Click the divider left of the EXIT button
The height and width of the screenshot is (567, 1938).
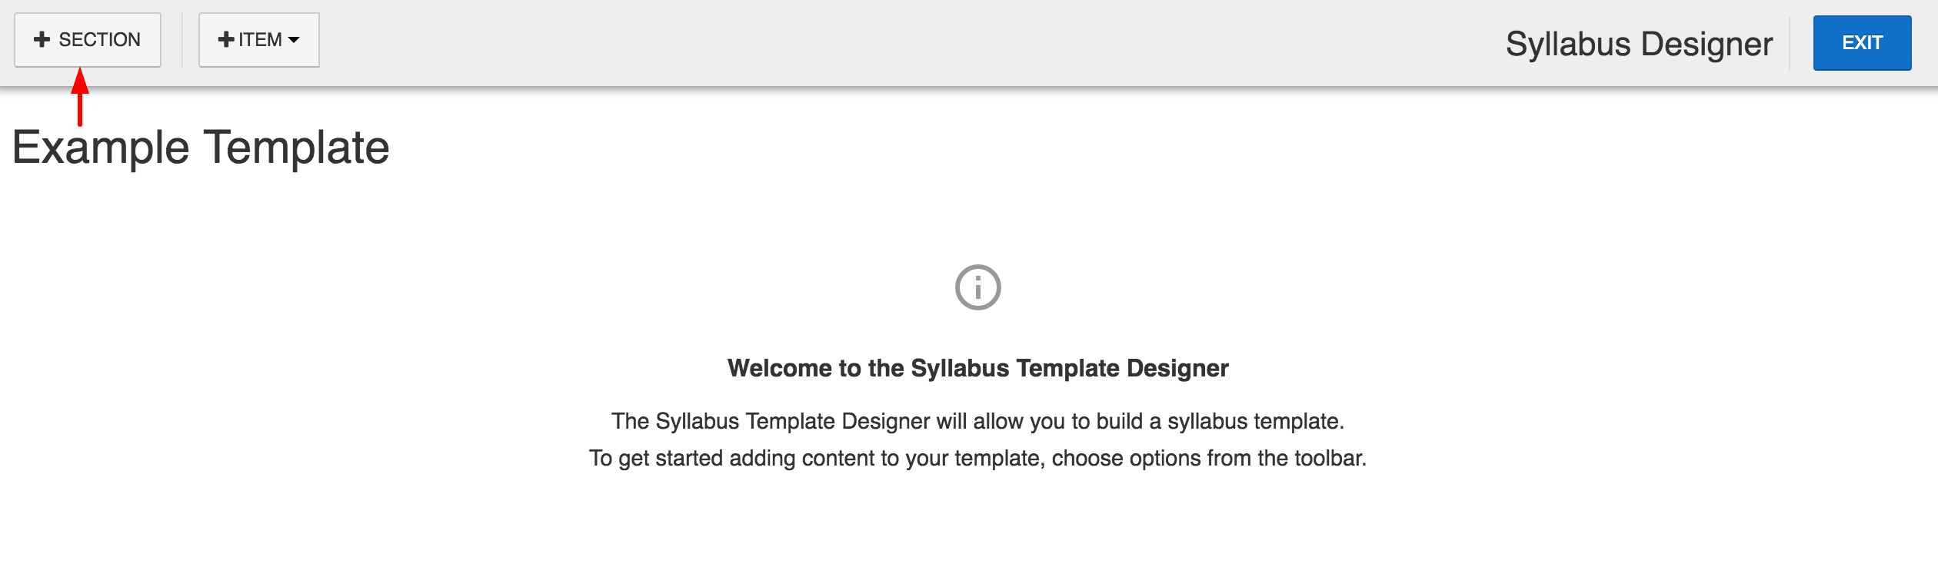click(1790, 44)
